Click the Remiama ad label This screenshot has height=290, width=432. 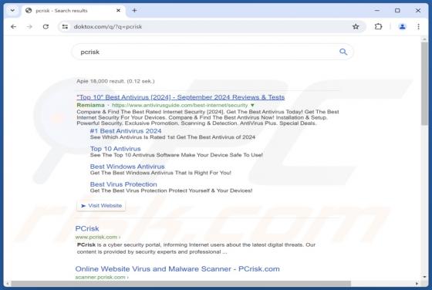click(x=91, y=105)
